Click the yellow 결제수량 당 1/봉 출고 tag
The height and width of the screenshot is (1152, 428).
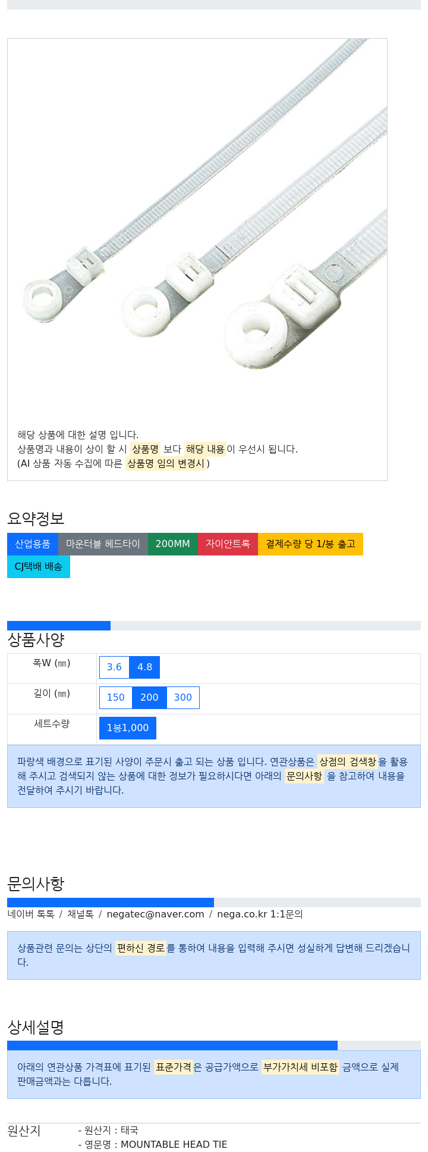[x=310, y=544]
